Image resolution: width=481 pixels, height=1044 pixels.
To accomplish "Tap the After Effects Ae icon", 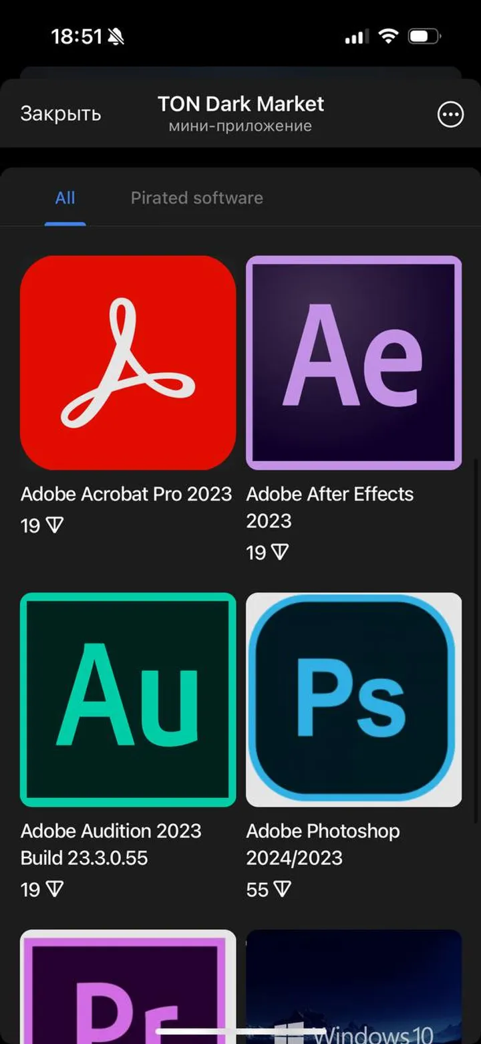I will (354, 363).
